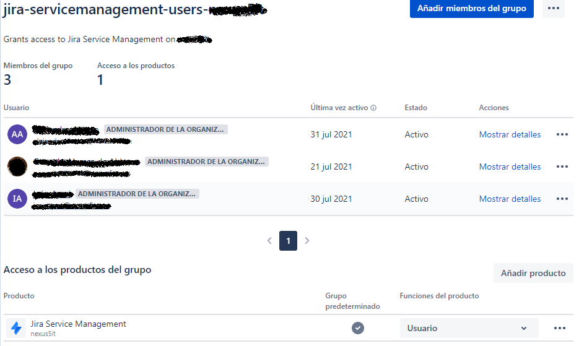
Task: Go to previous page arrow
Action: [269, 241]
